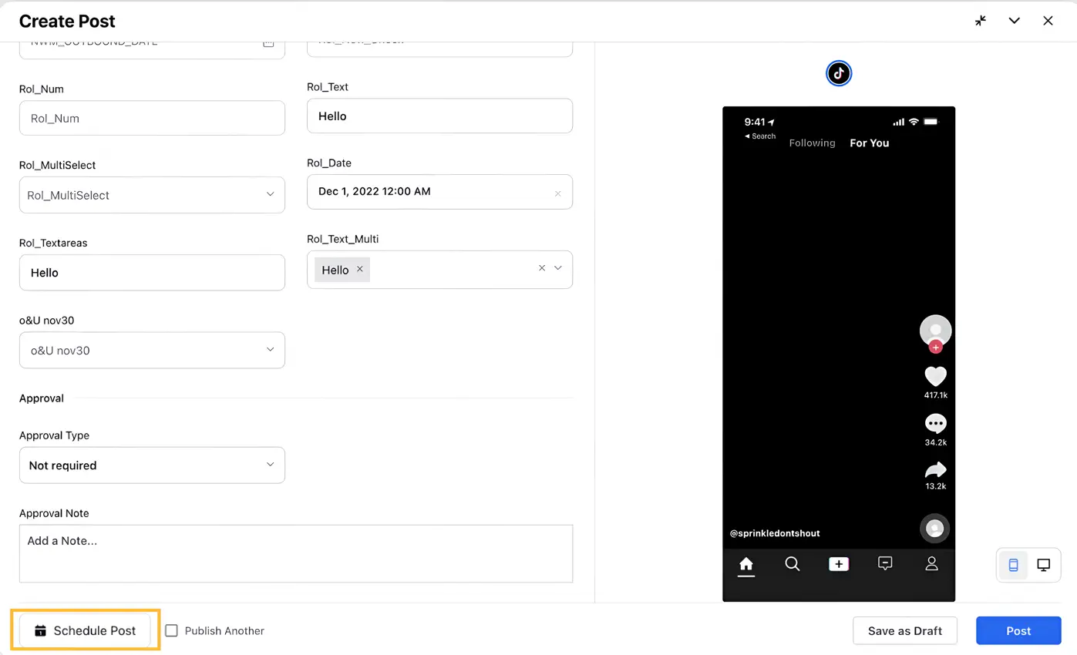Click inbox icon in TikTok preview bar
Image resolution: width=1077 pixels, height=655 pixels.
885,564
